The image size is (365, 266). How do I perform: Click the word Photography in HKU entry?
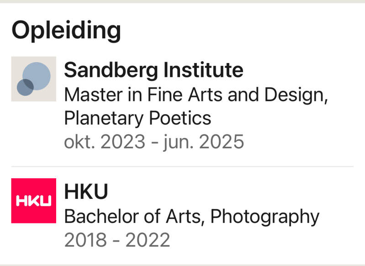(x=264, y=216)
